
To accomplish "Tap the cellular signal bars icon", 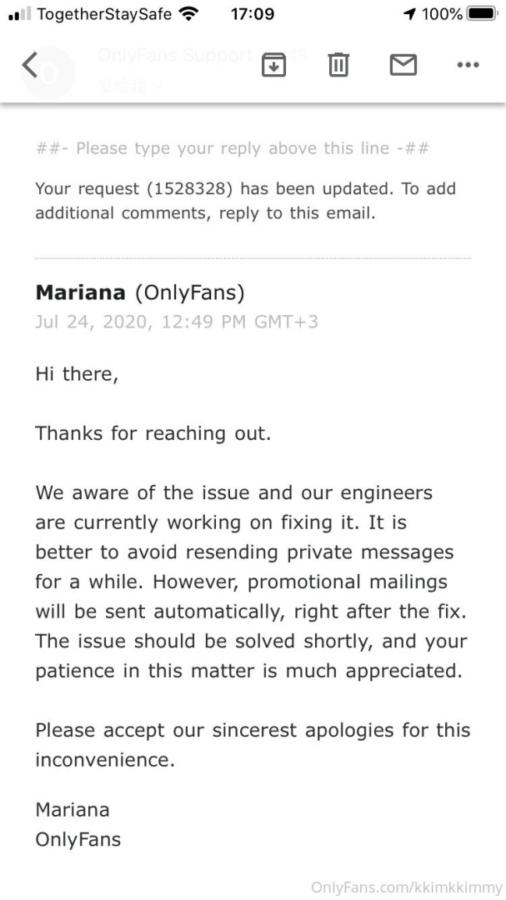I will 19,14.
